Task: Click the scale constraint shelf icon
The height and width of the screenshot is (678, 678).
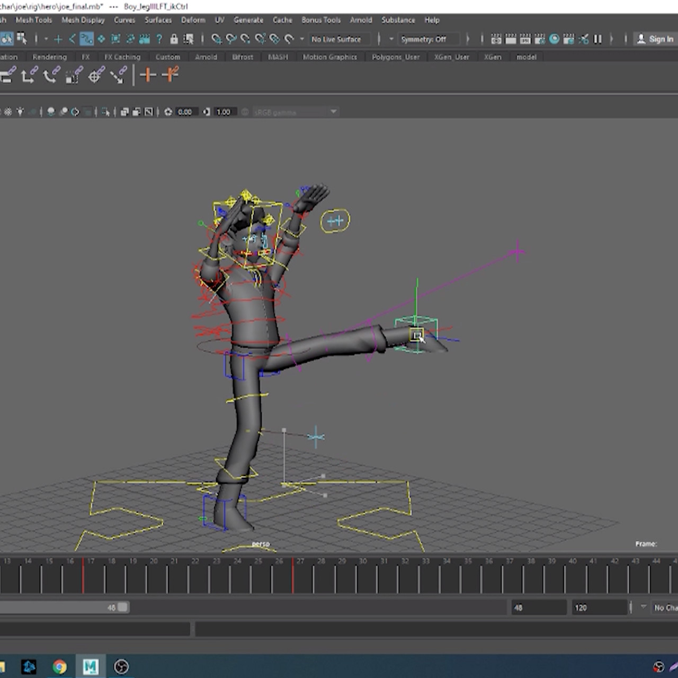Action: 74,75
